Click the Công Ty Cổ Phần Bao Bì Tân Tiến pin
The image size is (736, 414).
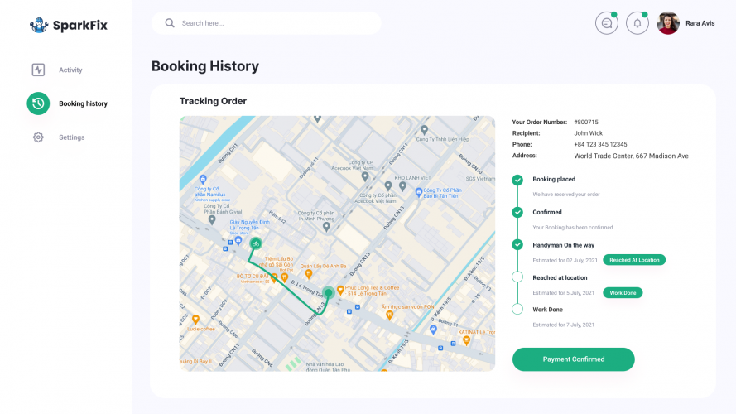tap(419, 192)
